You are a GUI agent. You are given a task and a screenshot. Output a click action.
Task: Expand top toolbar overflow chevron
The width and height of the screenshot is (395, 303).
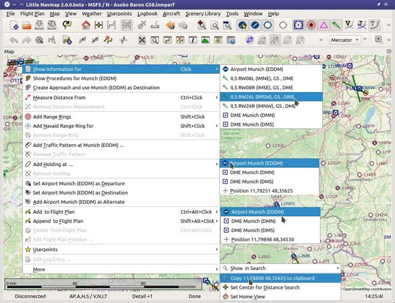[388, 25]
